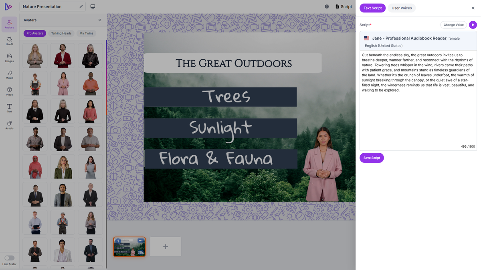Switch to the User Voices tab
Screen dimensions: 481x270
[x=401, y=8]
